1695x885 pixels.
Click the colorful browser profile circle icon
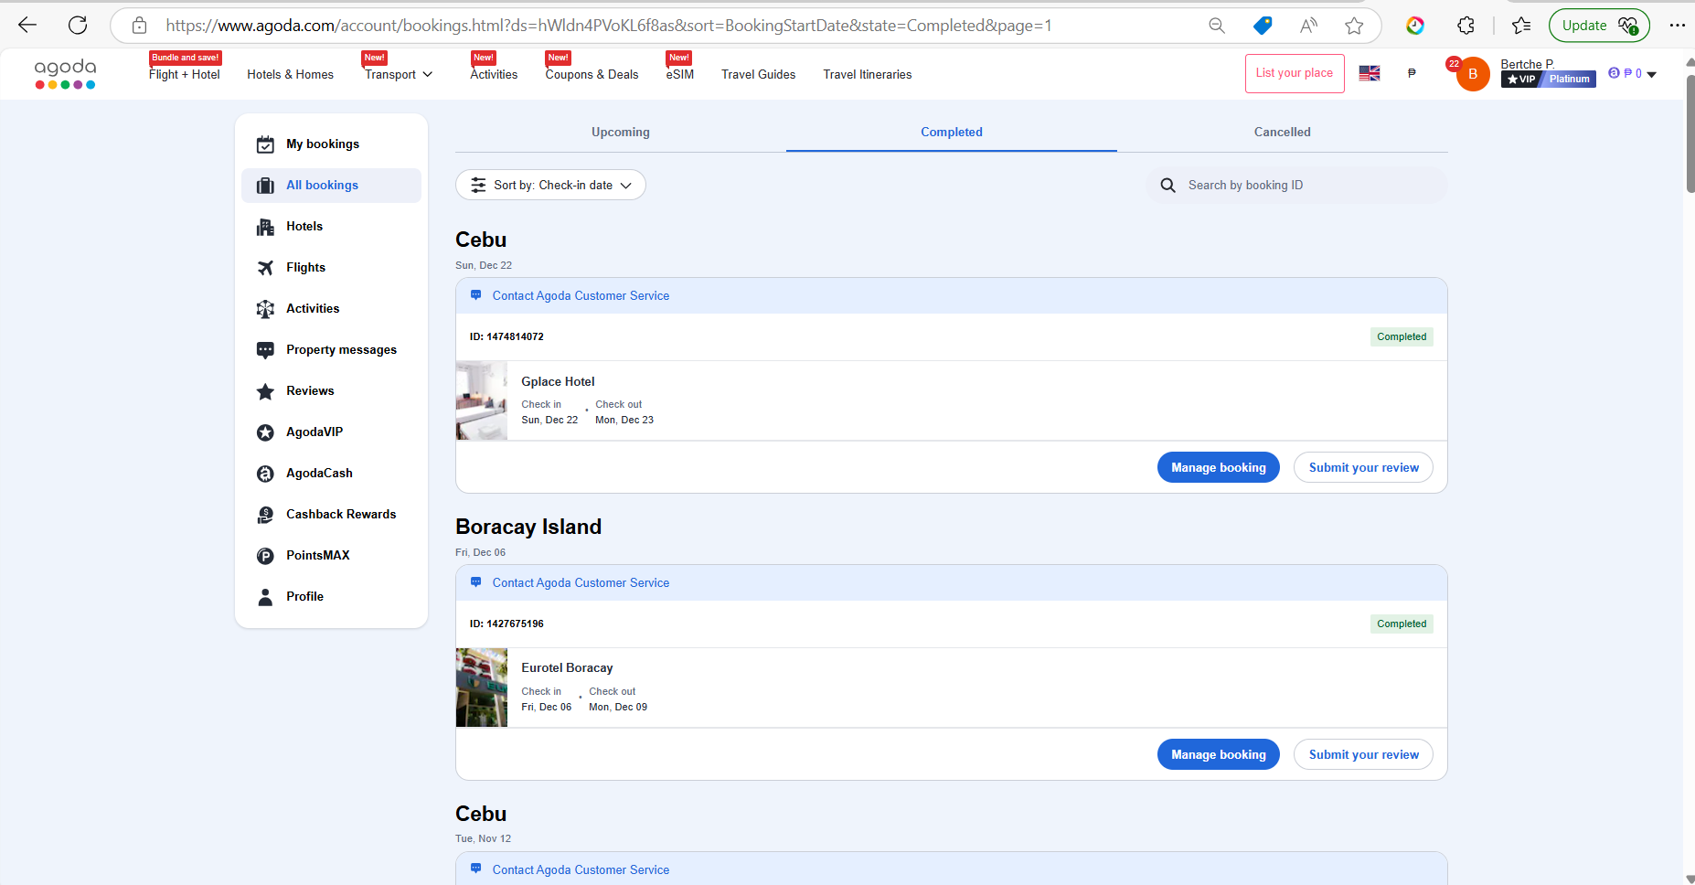point(1415,26)
